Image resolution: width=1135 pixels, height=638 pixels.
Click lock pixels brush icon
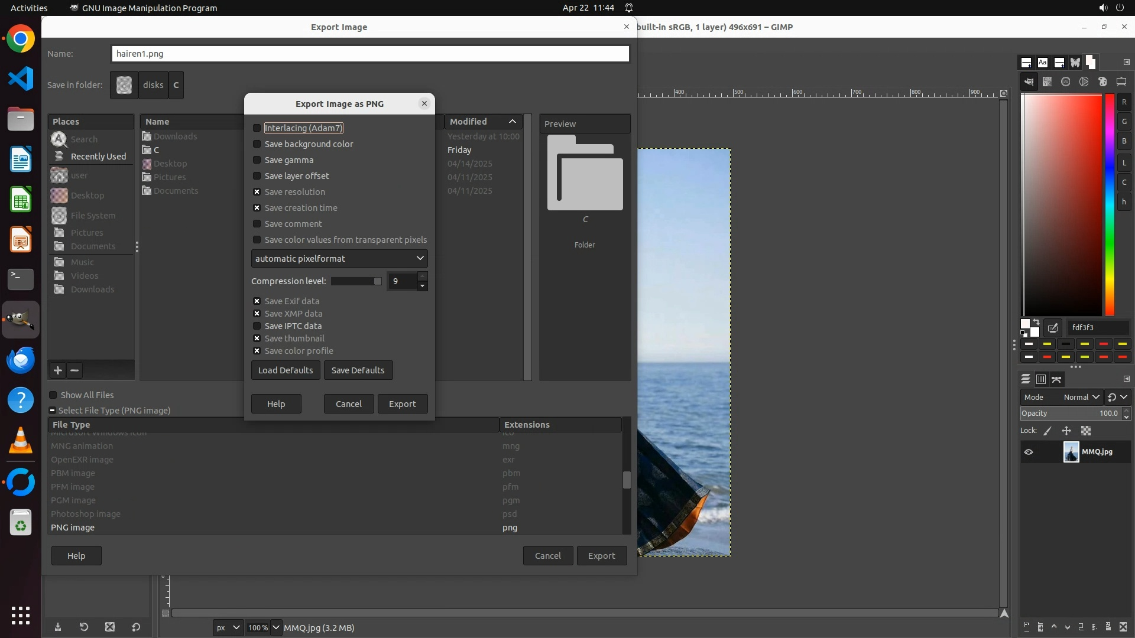point(1048,431)
